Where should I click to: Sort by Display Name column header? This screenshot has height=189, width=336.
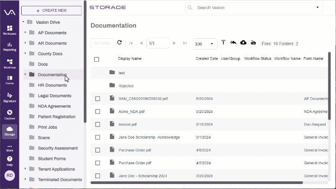point(130,58)
